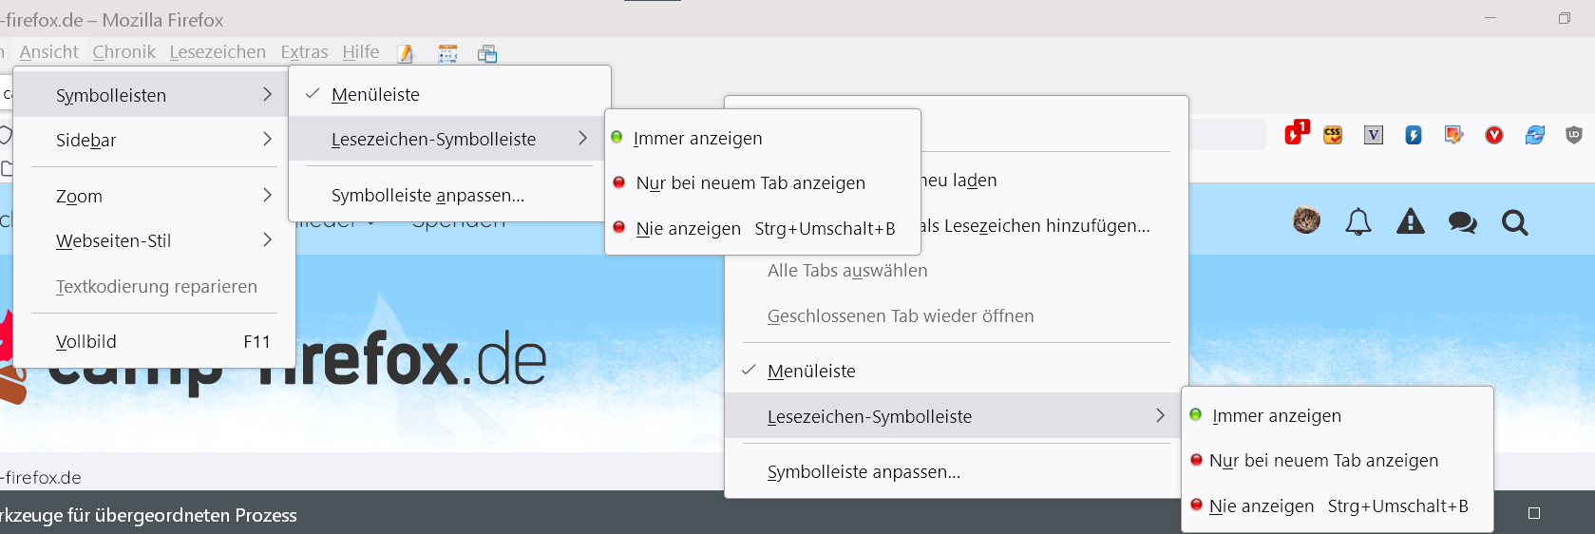The height and width of the screenshot is (534, 1595).
Task: Open the Lesezeichen menu in menu bar
Action: click(x=218, y=52)
